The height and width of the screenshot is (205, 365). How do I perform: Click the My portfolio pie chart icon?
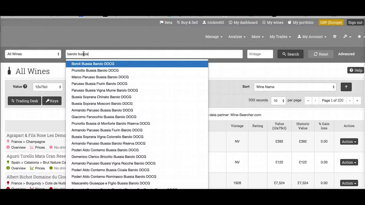(290, 22)
